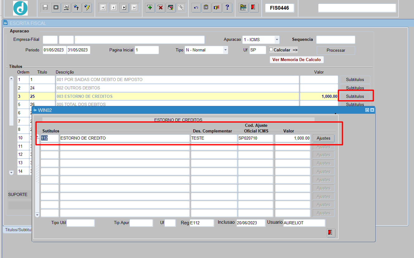Screen dimensions: 414x258
Task: Click the green plus insert record icon
Action: click(150, 7)
